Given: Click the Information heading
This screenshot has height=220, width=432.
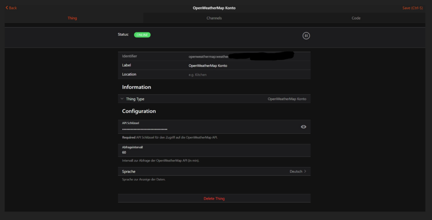Looking at the screenshot, I should (x=136, y=87).
